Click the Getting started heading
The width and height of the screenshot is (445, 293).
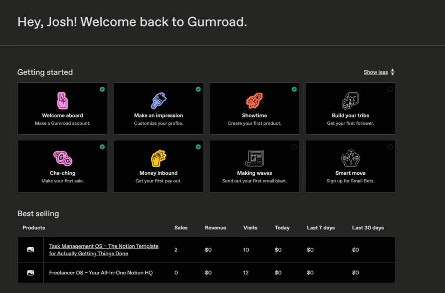pyautogui.click(x=45, y=72)
